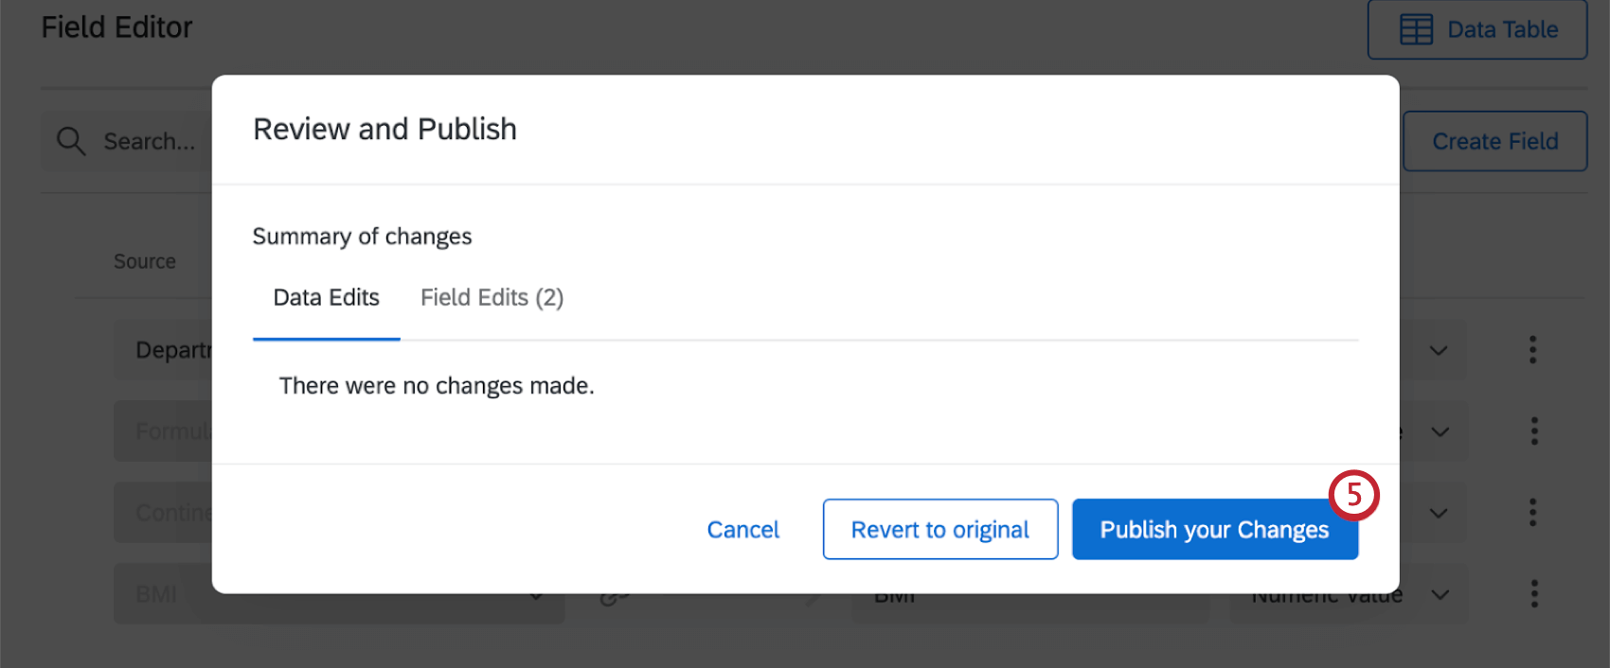Image resolution: width=1610 pixels, height=668 pixels.
Task: Click the Create Field button
Action: (1494, 142)
